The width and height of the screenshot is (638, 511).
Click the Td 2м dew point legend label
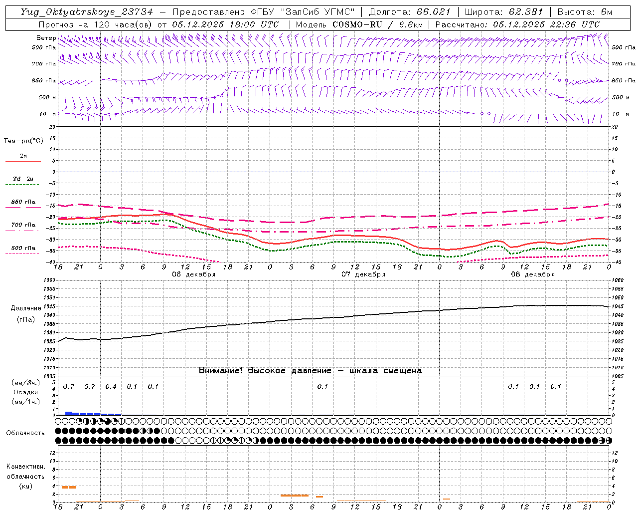point(23,179)
